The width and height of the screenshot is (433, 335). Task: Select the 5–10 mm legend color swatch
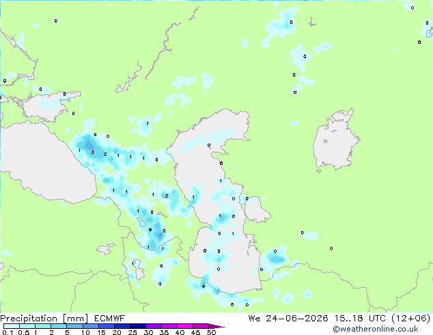pyautogui.click(x=74, y=326)
